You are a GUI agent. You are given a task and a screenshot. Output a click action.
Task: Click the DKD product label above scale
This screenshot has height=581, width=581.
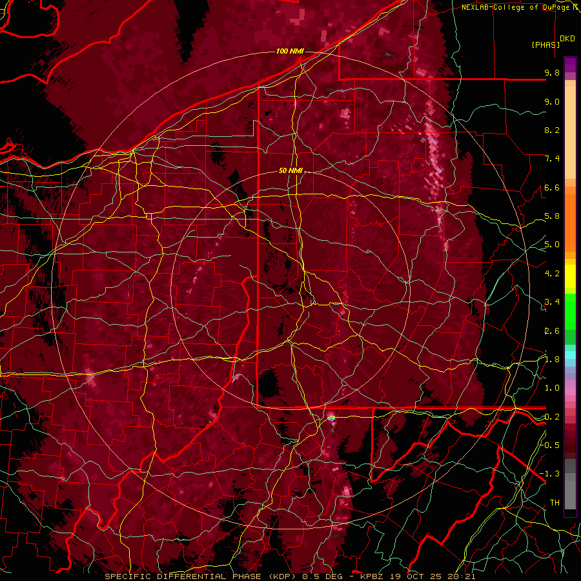click(x=567, y=39)
